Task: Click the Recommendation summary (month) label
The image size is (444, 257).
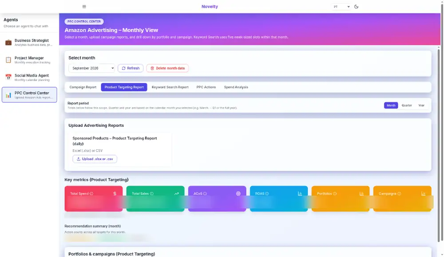Action: point(93,226)
